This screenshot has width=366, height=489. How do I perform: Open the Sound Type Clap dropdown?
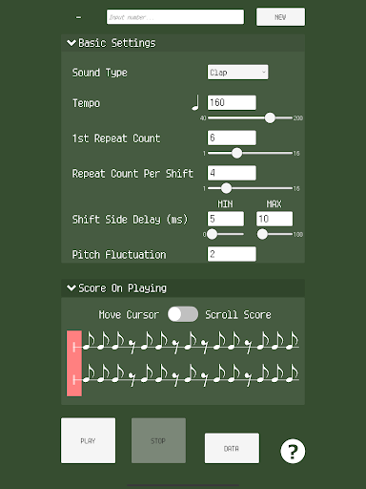(x=237, y=73)
